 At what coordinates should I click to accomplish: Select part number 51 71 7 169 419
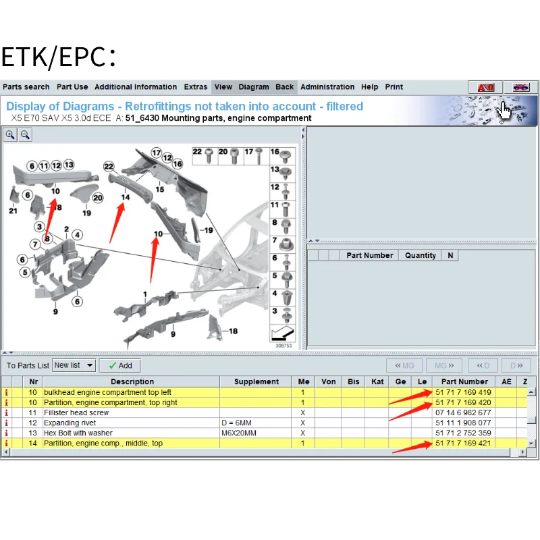tap(463, 392)
